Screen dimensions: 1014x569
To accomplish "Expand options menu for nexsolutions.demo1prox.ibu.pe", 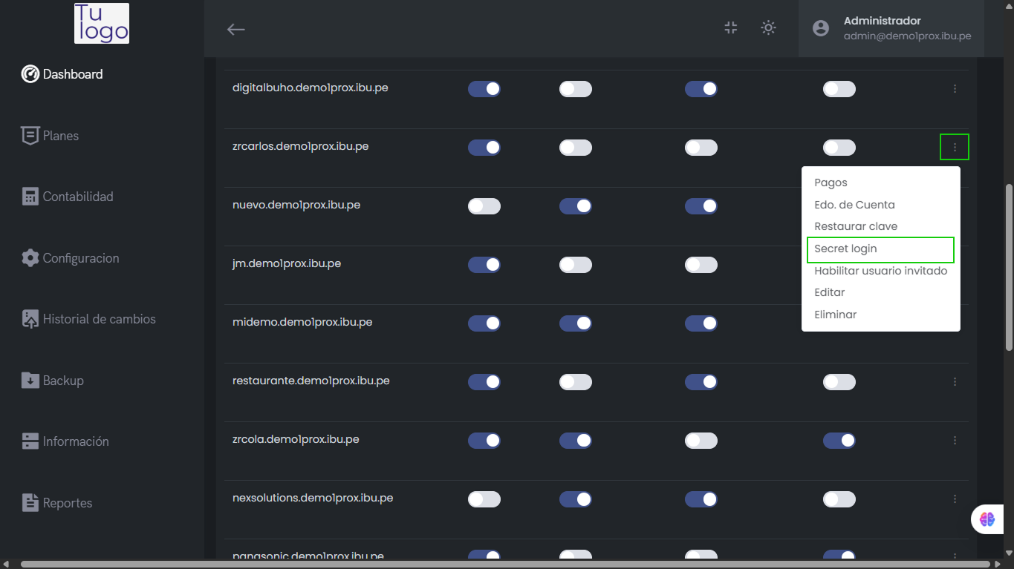I will click(955, 499).
